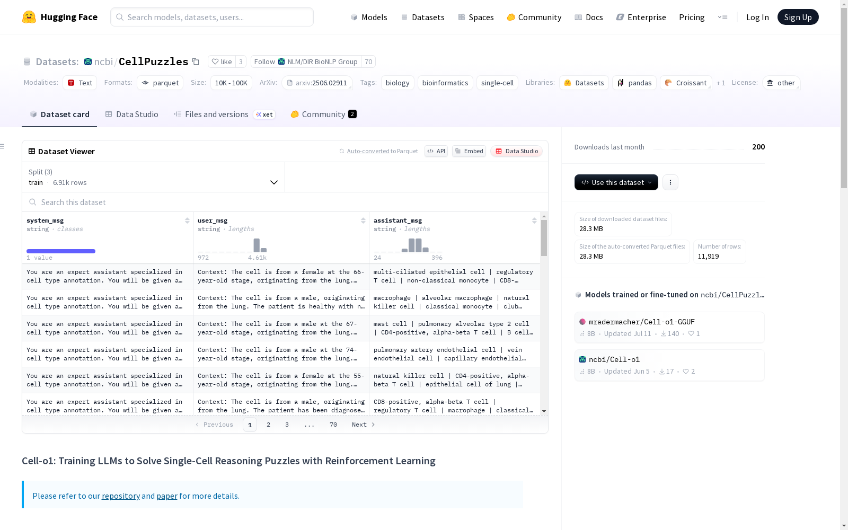Open mradermacher/Cell-o1-GGUF model card
Viewport: 848px width, 530px height.
pos(669,328)
